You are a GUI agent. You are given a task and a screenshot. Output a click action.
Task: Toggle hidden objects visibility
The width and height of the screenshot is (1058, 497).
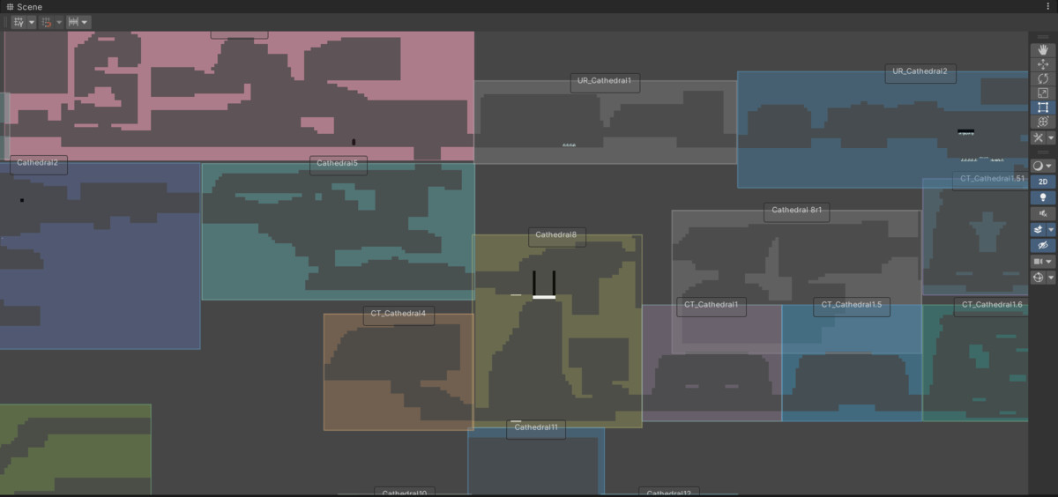pyautogui.click(x=1043, y=245)
